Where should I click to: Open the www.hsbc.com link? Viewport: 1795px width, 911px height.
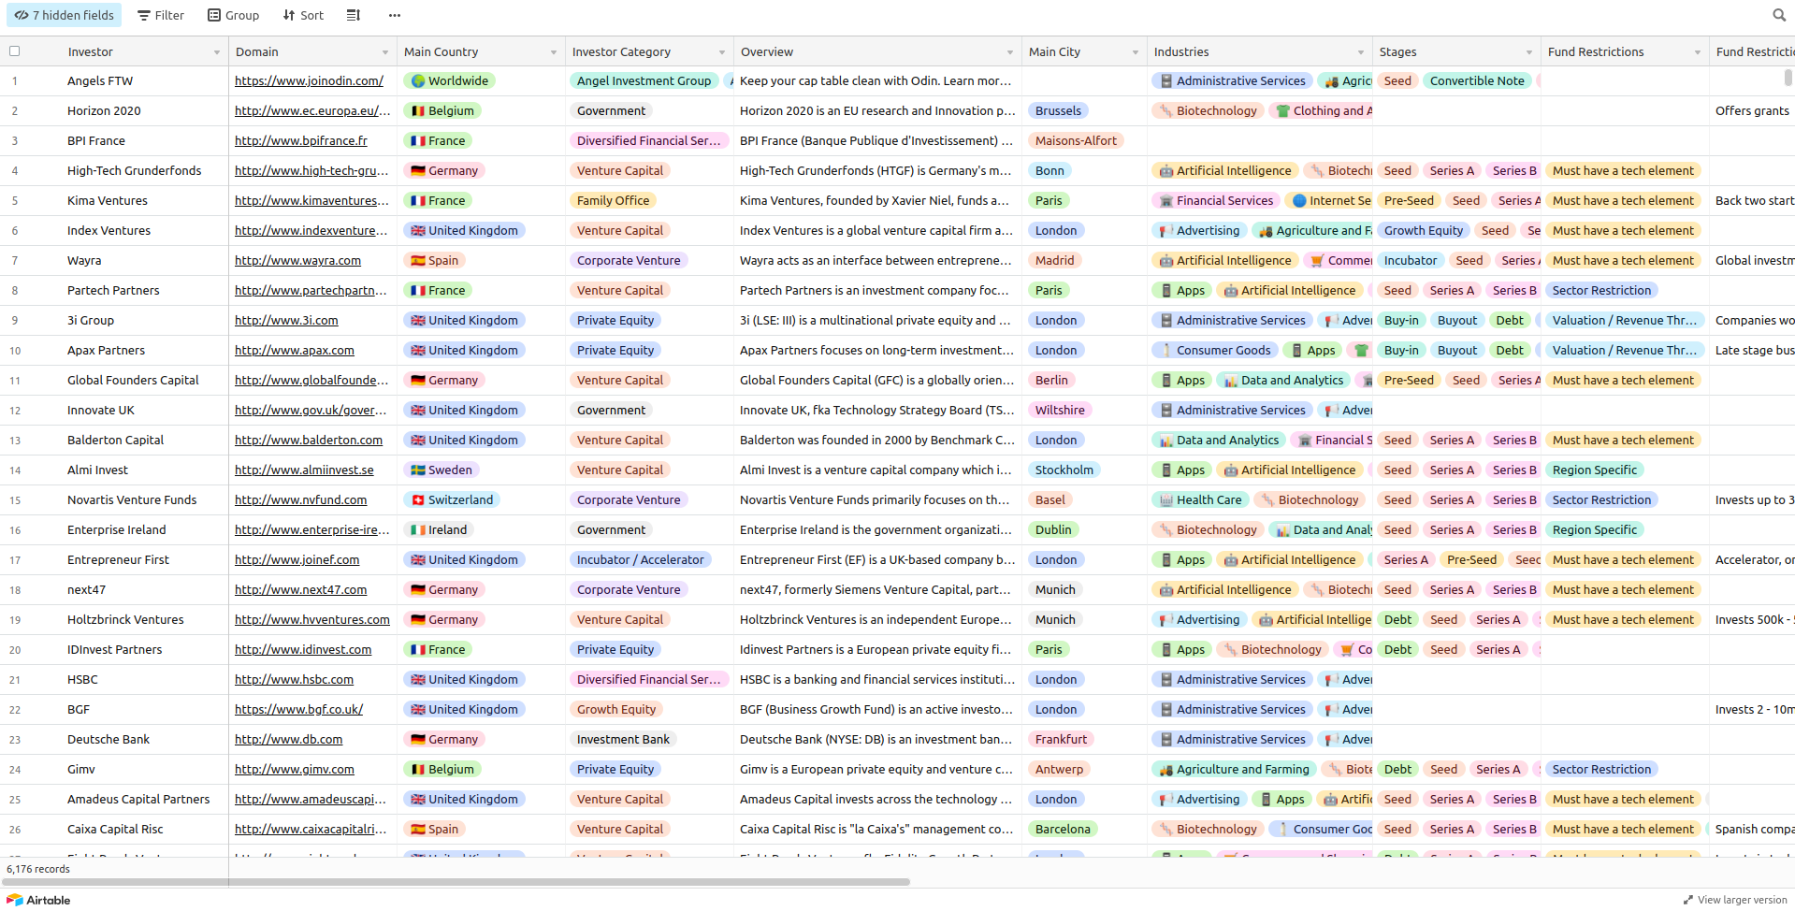pos(294,680)
